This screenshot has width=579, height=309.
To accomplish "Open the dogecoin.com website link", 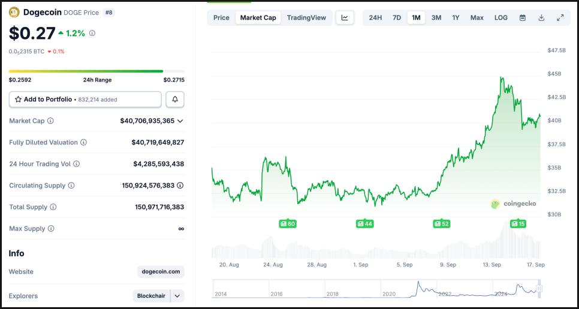I will pyautogui.click(x=161, y=272).
